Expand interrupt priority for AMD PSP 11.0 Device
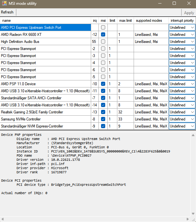This screenshot has width=196, height=222. (x=182, y=84)
